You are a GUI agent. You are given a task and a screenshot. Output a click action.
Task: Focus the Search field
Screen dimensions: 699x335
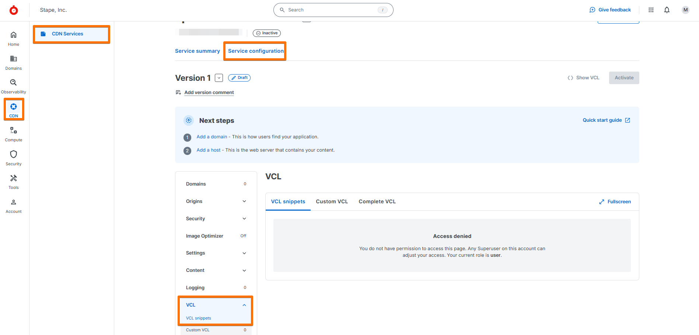pos(333,10)
